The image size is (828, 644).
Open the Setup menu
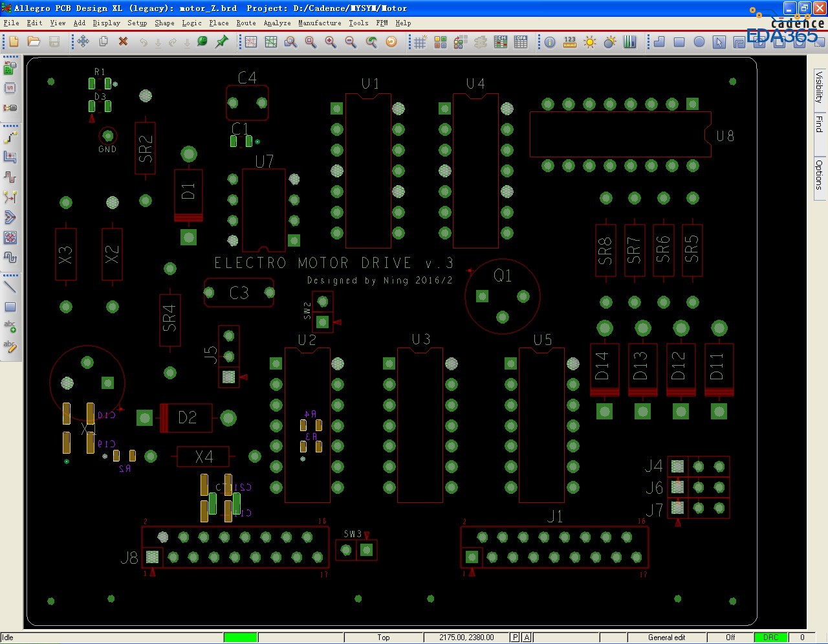pos(137,23)
